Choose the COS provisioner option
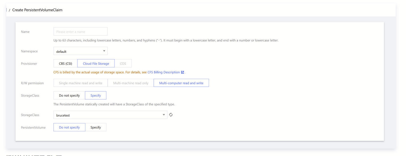406x156 pixels. point(123,64)
